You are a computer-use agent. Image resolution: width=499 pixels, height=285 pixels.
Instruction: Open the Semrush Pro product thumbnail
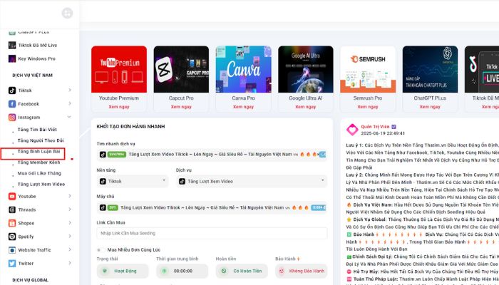click(368, 69)
